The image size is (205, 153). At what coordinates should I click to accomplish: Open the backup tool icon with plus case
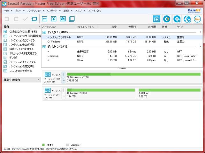click(x=157, y=19)
